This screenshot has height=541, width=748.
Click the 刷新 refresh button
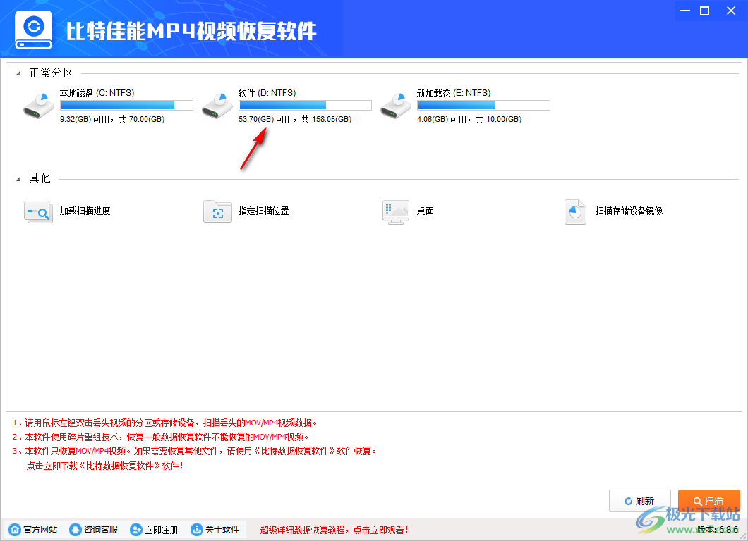640,501
